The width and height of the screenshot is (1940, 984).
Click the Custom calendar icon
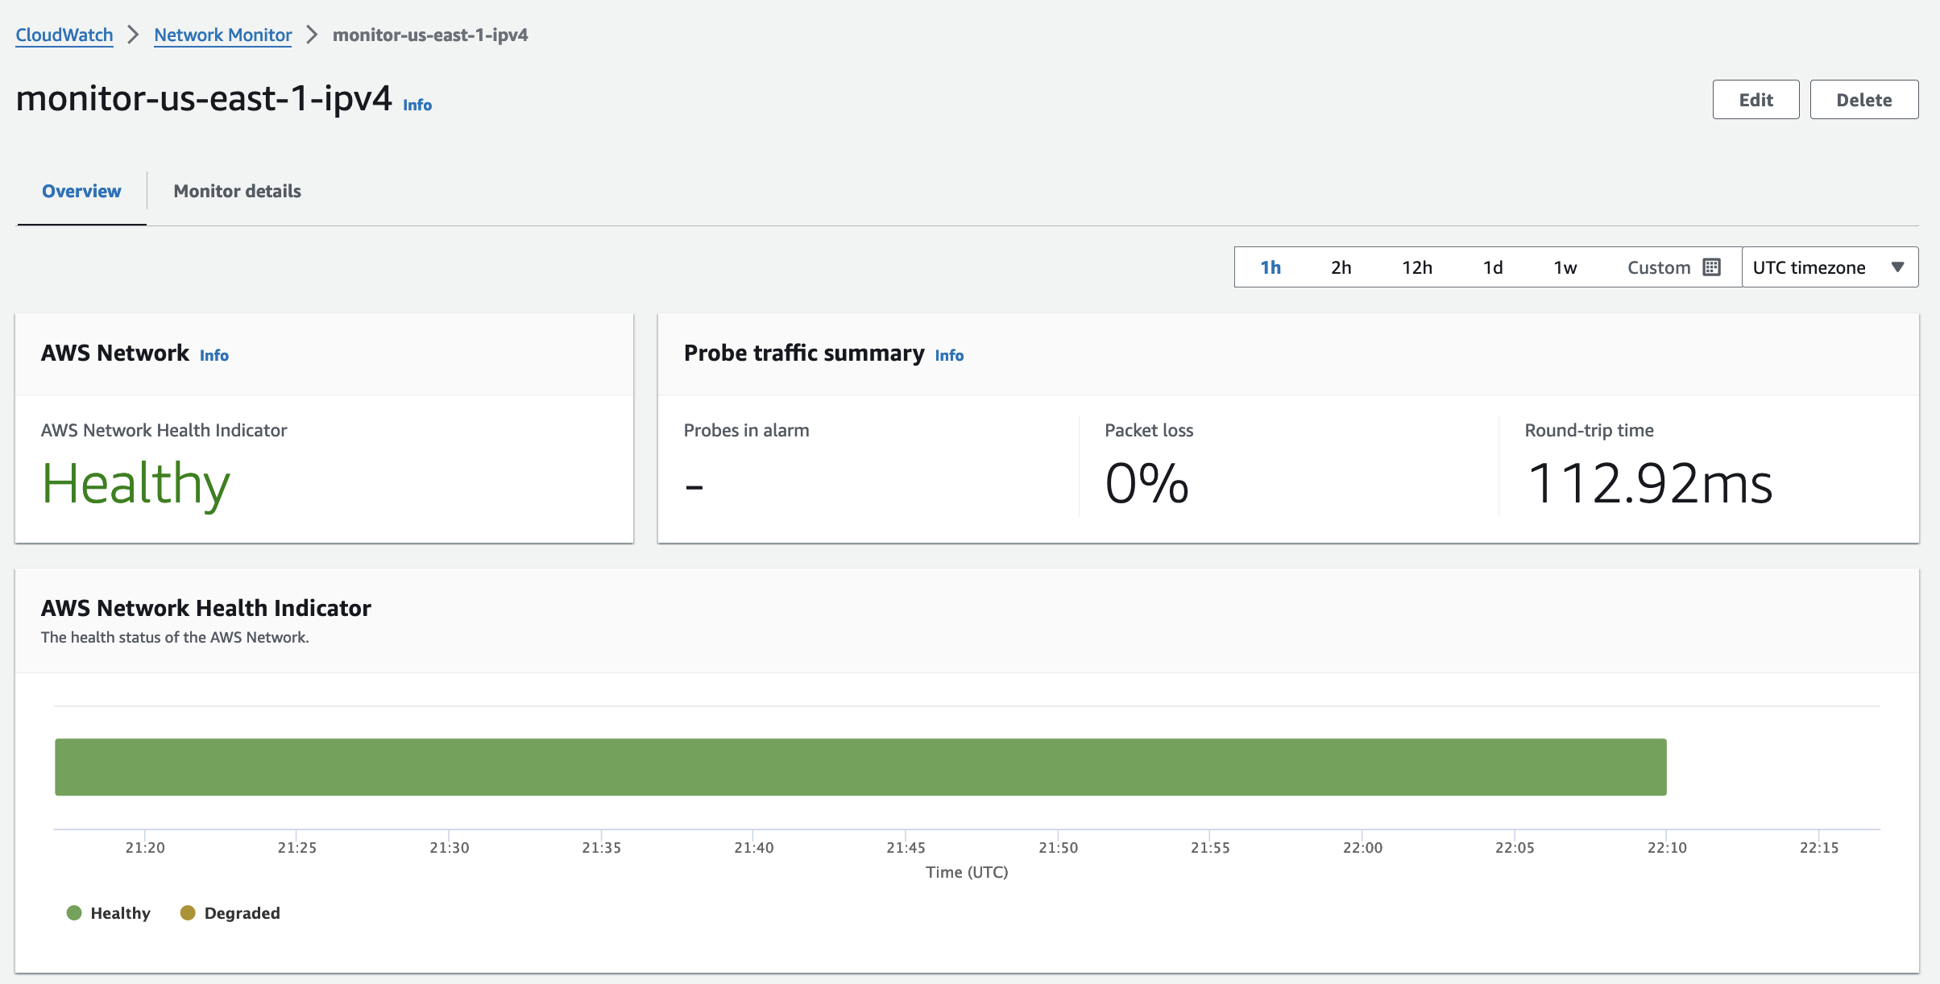(1712, 267)
